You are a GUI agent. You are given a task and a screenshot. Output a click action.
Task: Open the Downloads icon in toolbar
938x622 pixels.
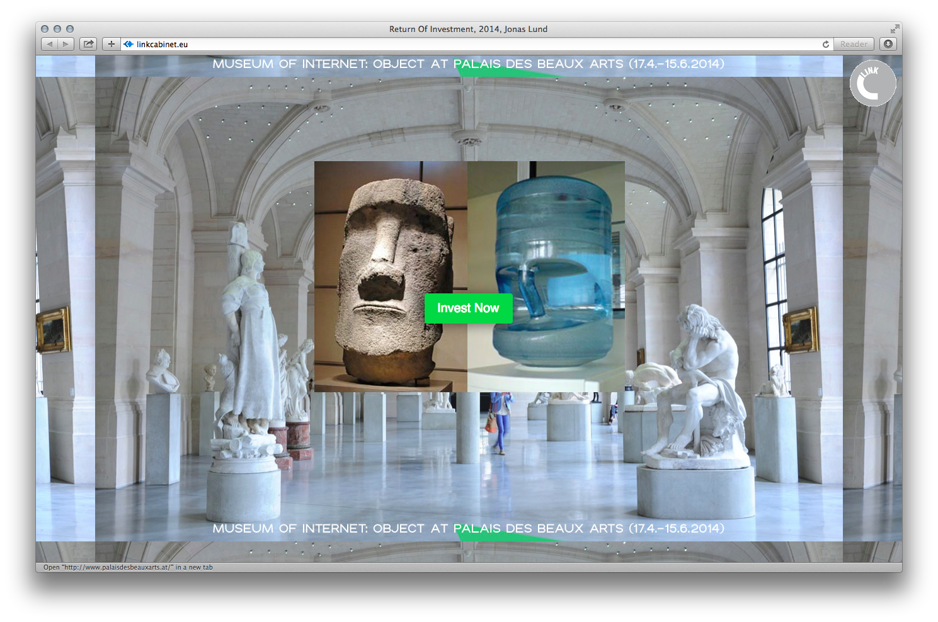888,44
